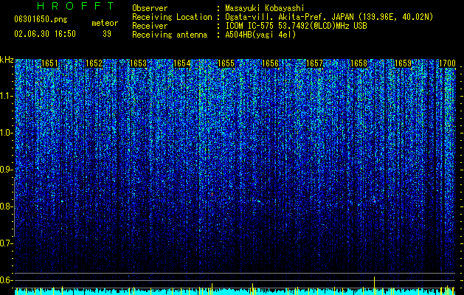Click the 1651 time marker
Screen dimensions: 464x295
(x=49, y=63)
